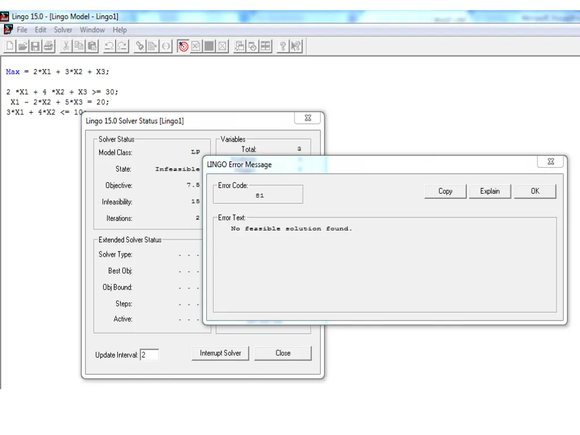Open the Edit menu

point(40,30)
